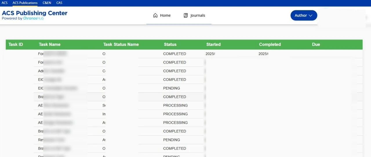371x157 pixels.
Task: Open the C&EN top bar link
Action: [x=47, y=3]
